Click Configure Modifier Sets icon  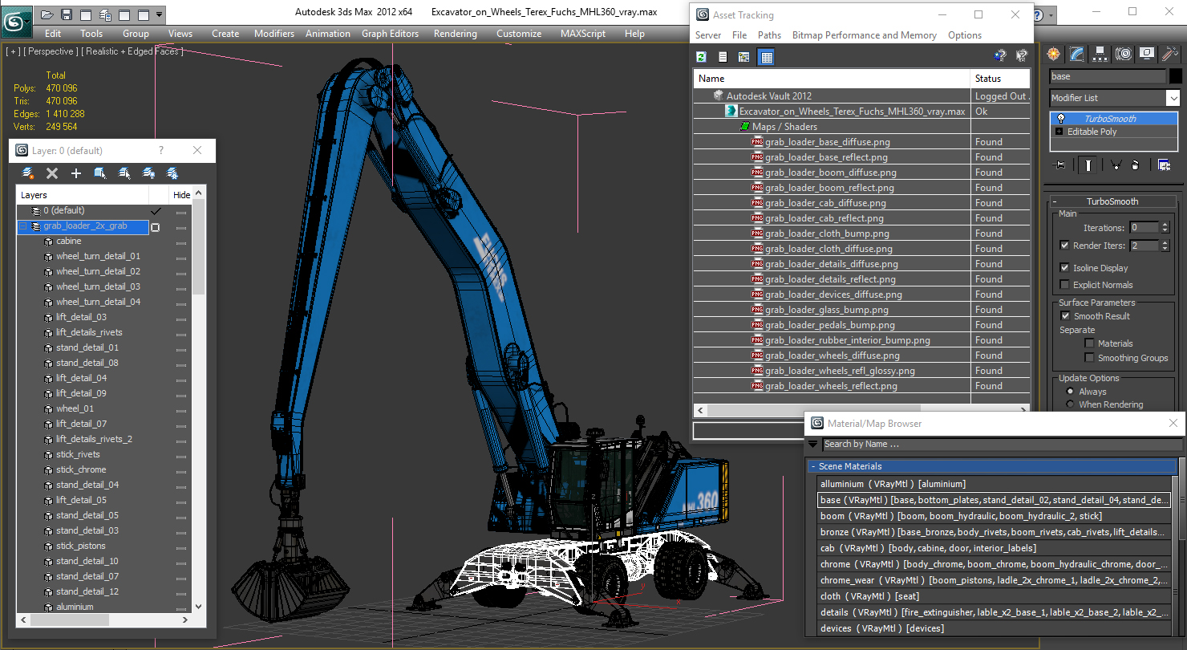tap(1164, 165)
